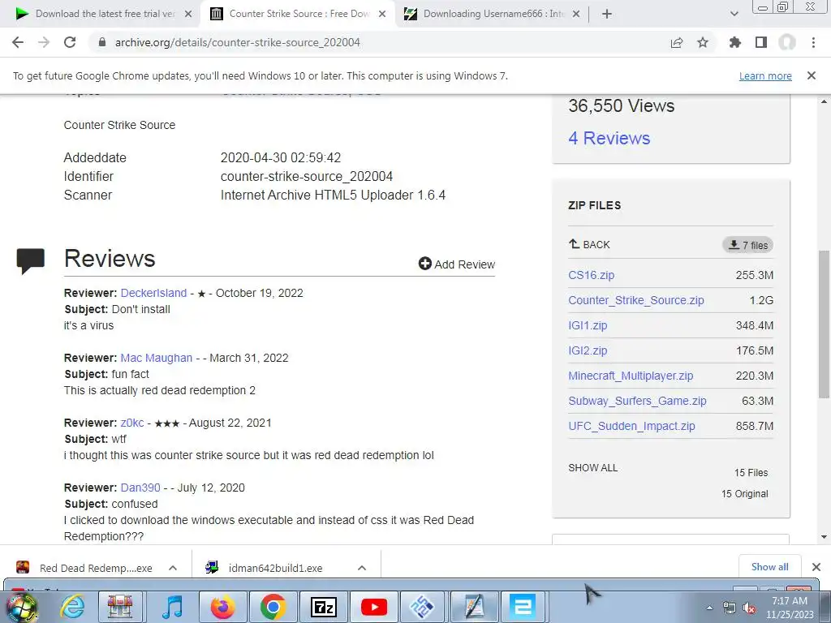Expand options for idman642build1.exe download
The height and width of the screenshot is (623, 831).
[x=361, y=568]
